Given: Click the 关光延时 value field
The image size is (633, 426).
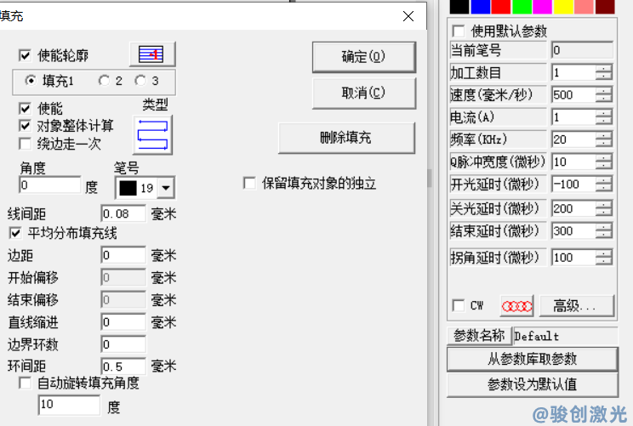Looking at the screenshot, I should click(x=573, y=208).
